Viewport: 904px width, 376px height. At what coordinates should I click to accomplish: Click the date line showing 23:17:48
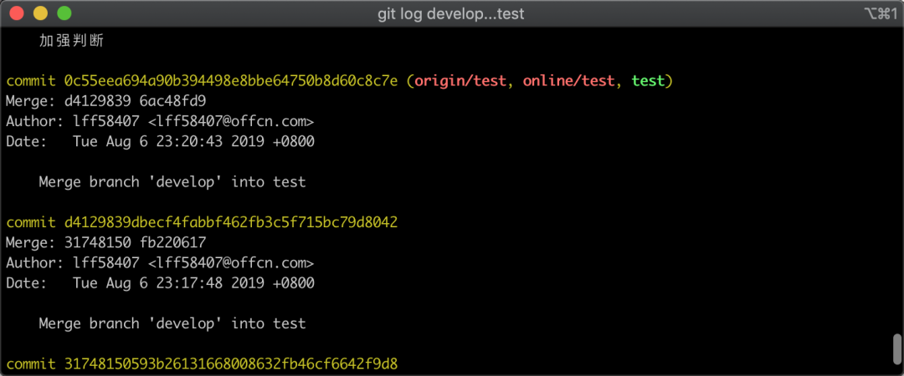[x=160, y=283]
